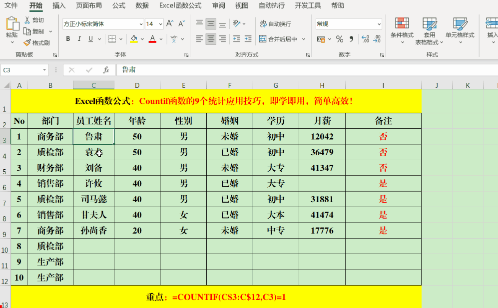Open font group dialog launcher
Viewport: 498px width, 308px height.
[x=186, y=55]
